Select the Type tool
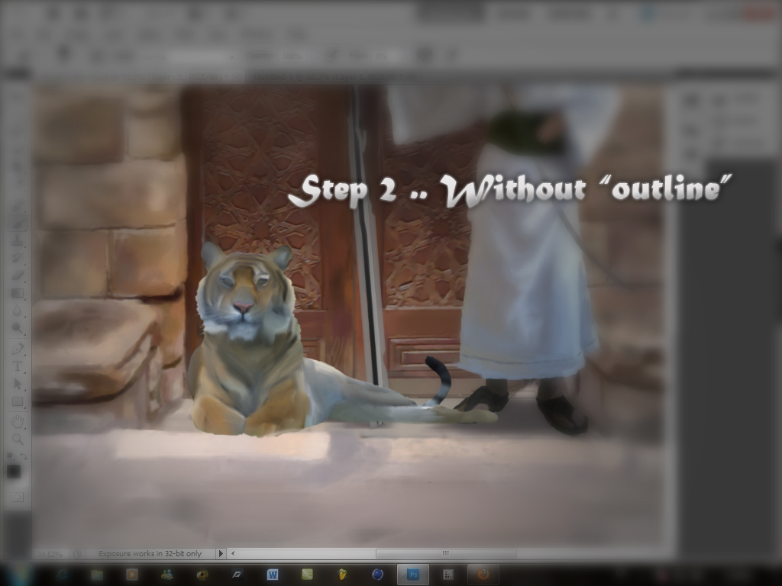The width and height of the screenshot is (782, 586). [18, 365]
